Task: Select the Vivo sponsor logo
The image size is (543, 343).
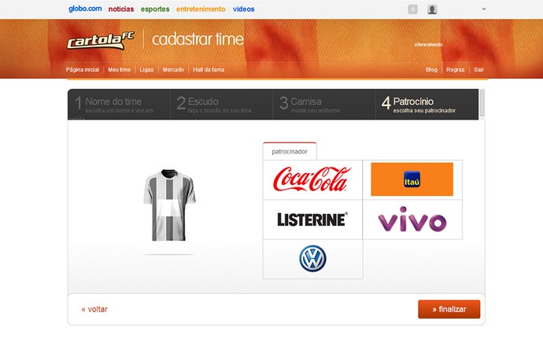Action: (412, 221)
